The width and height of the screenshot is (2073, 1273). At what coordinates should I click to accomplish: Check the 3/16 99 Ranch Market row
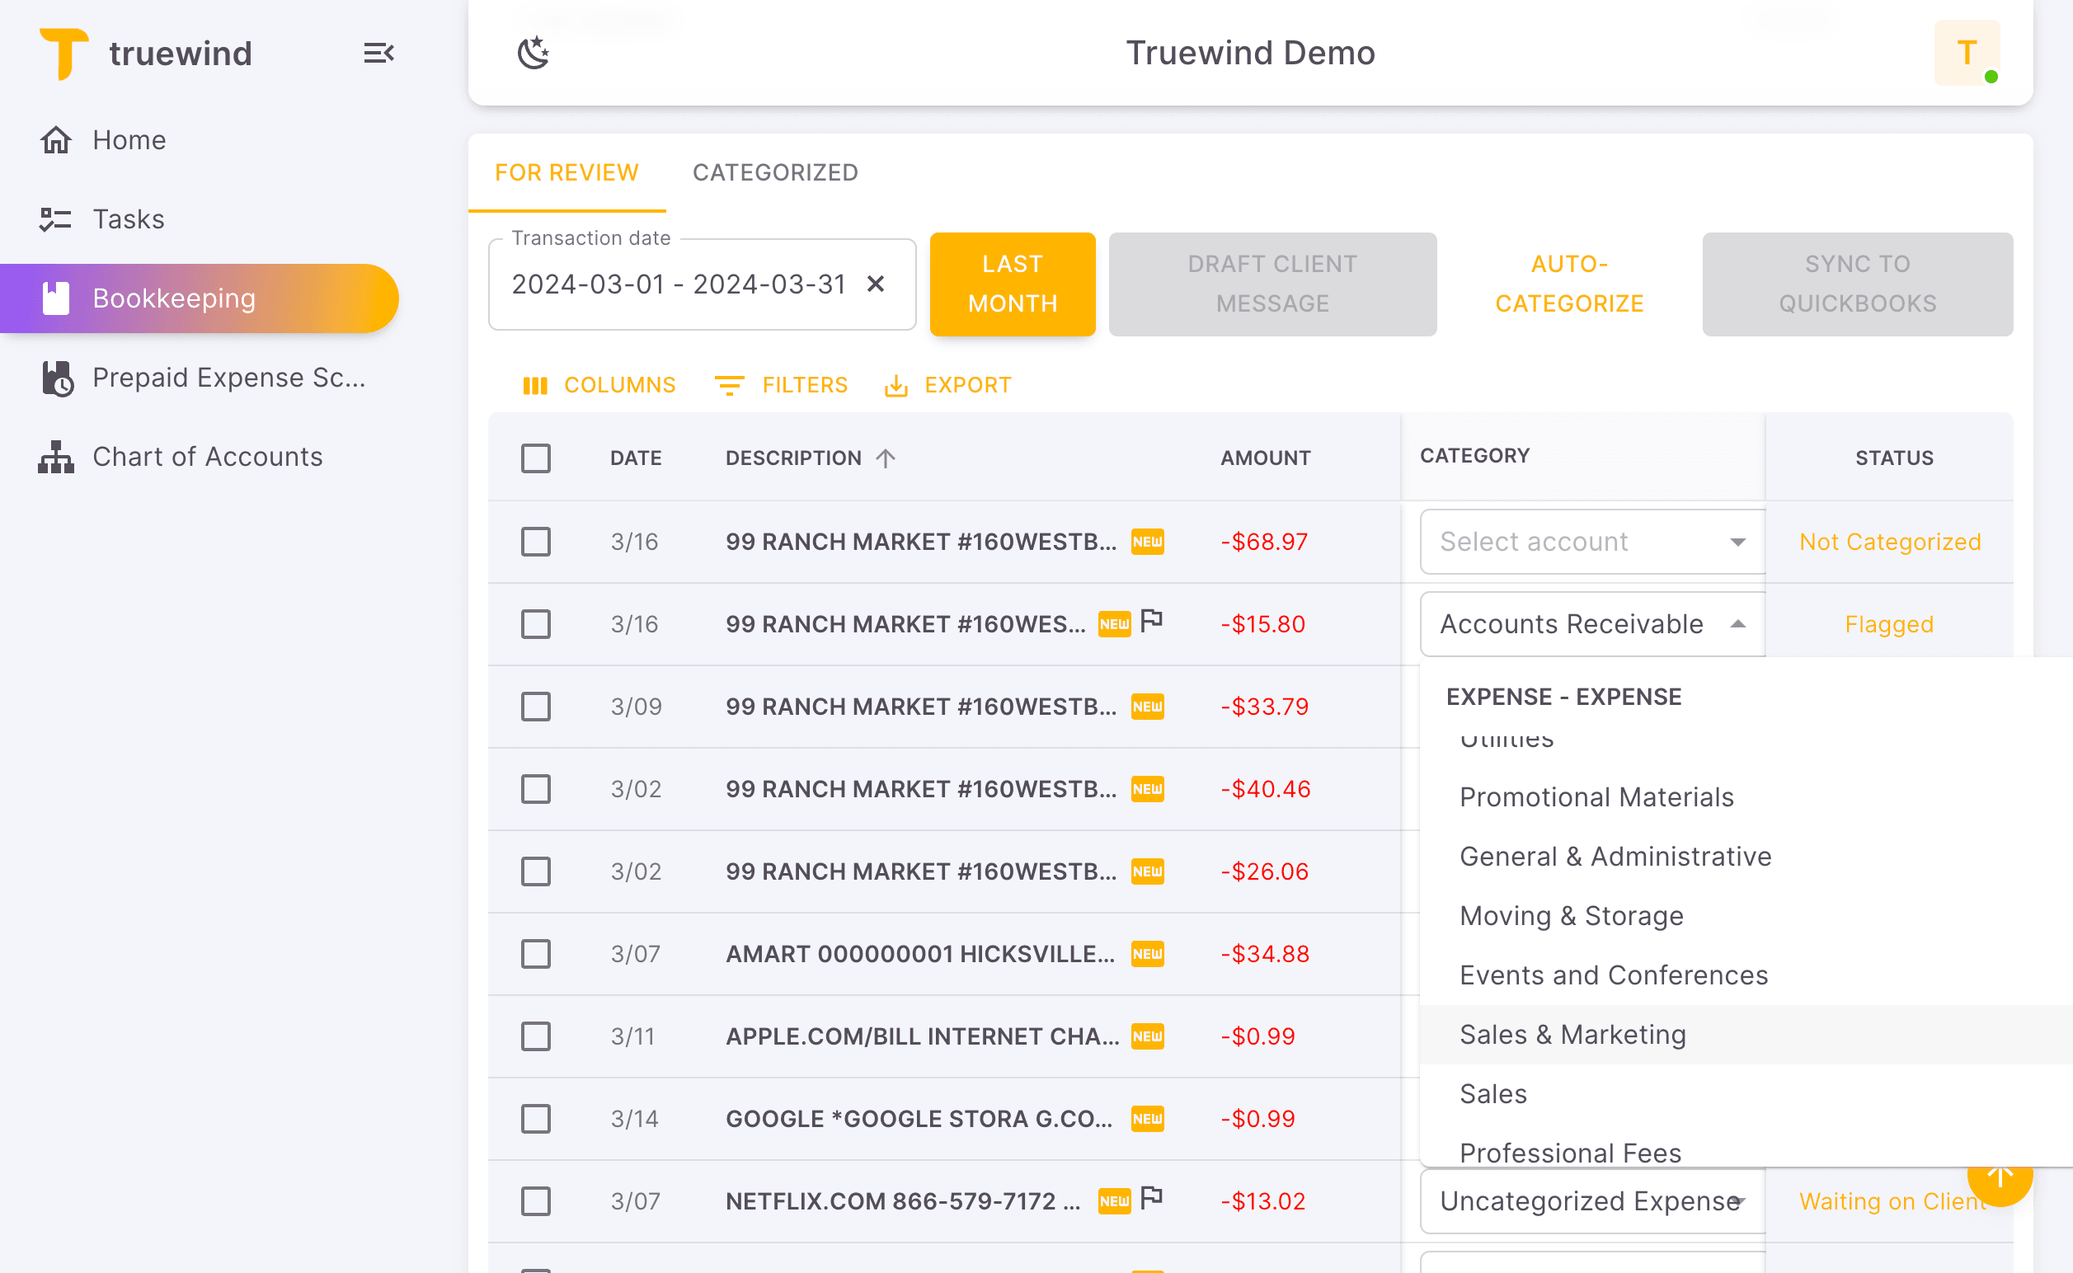coord(535,543)
